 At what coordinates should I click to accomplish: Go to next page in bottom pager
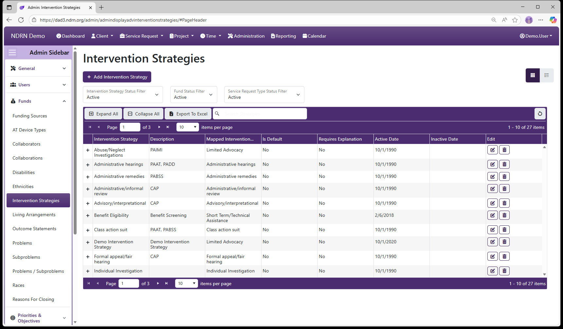pos(158,283)
